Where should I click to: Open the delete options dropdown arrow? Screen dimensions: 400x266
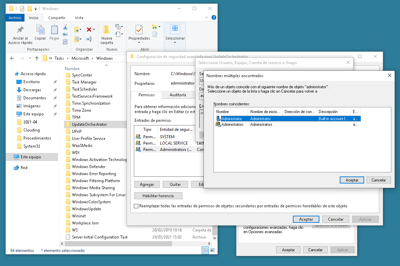pos(94,30)
